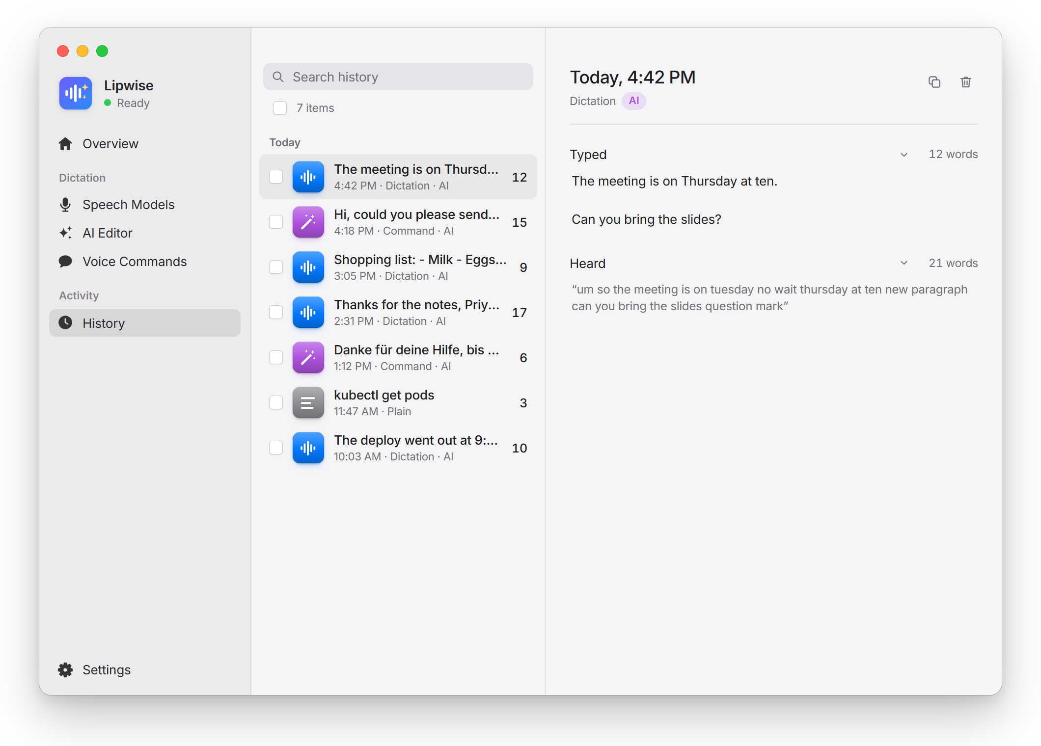The image size is (1041, 746).
Task: Go to Speech Models in the sidebar
Action: [145, 205]
